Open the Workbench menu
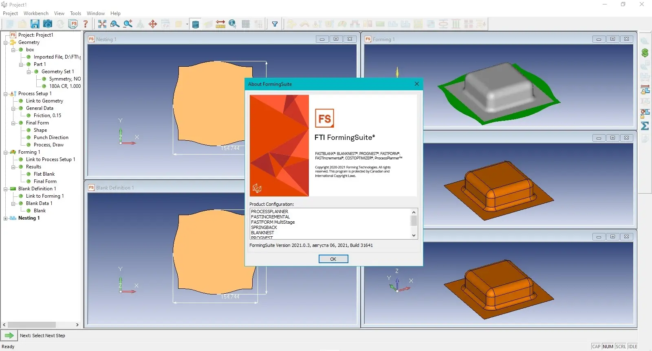This screenshot has width=652, height=351. [36, 13]
